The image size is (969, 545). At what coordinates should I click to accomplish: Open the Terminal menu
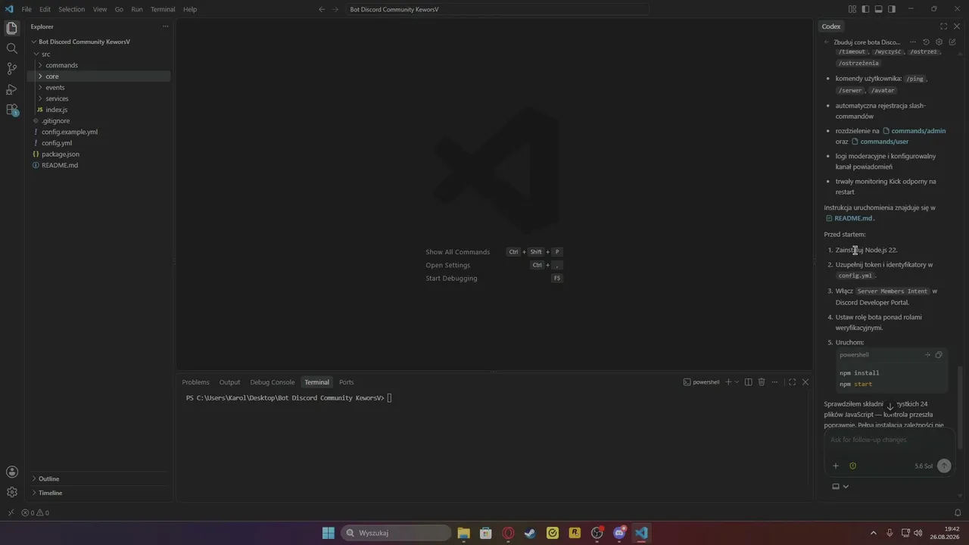(x=163, y=9)
